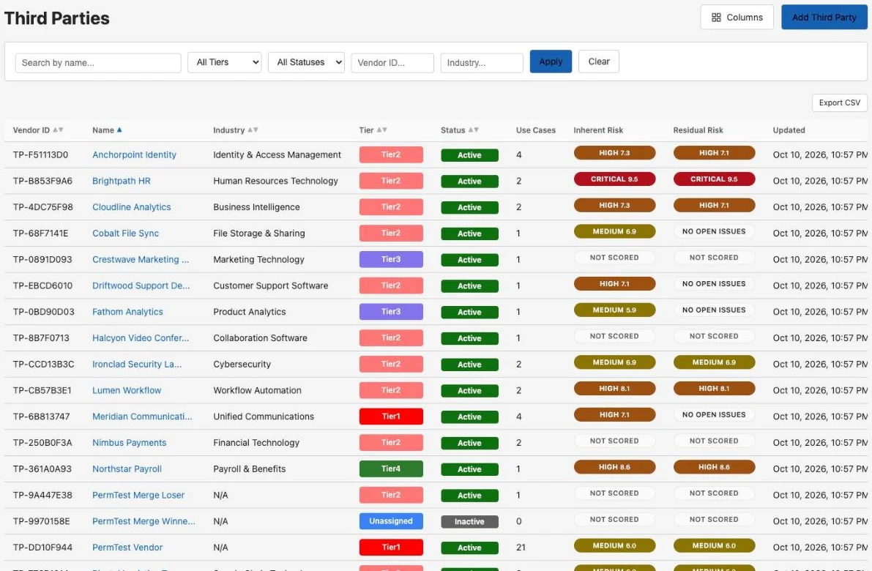Click Tier3 badge in Crestwave row

pos(391,260)
